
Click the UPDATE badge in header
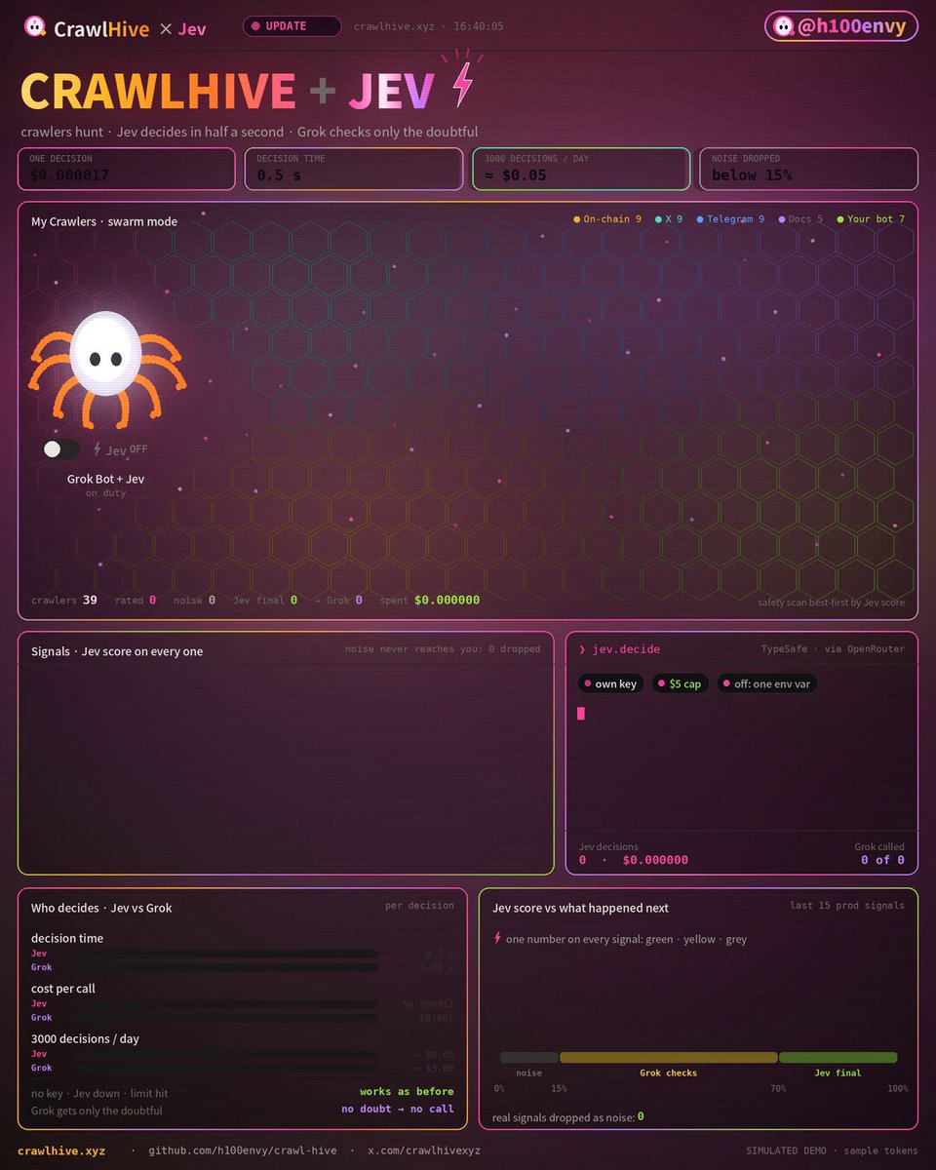tap(292, 26)
